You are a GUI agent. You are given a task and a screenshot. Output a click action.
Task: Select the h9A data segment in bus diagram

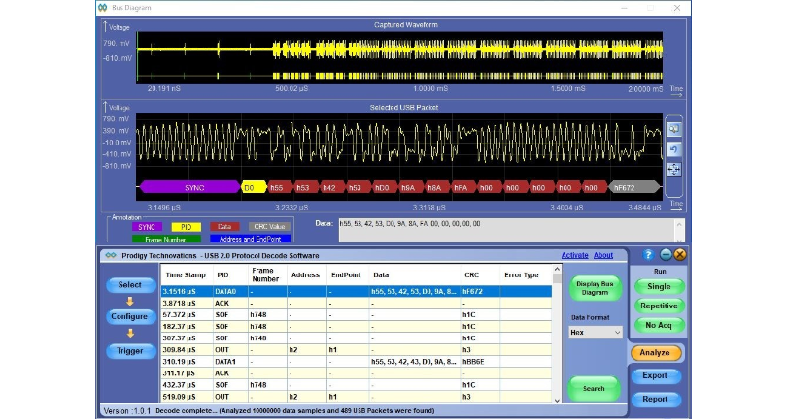pos(411,188)
